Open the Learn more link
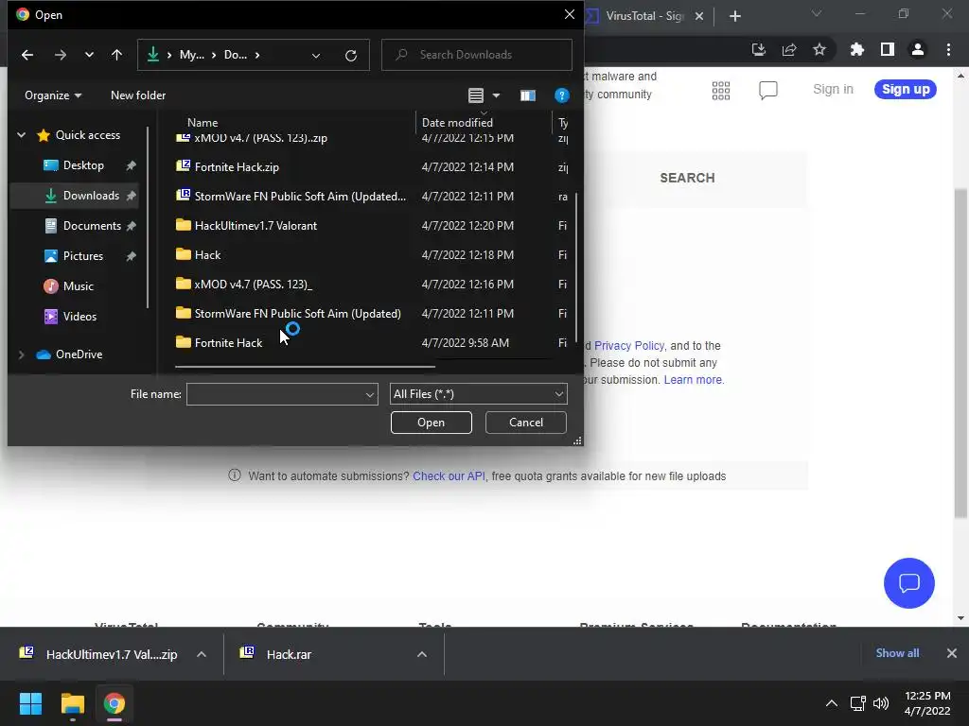Image resolution: width=969 pixels, height=726 pixels. click(x=693, y=380)
